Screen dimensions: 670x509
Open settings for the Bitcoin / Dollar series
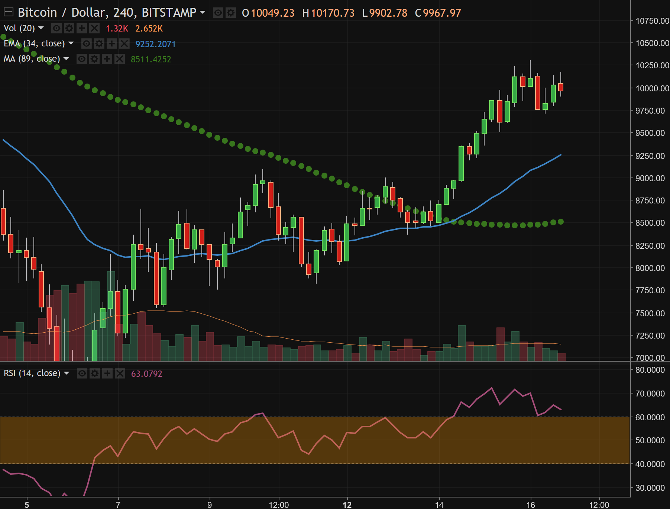coord(231,13)
